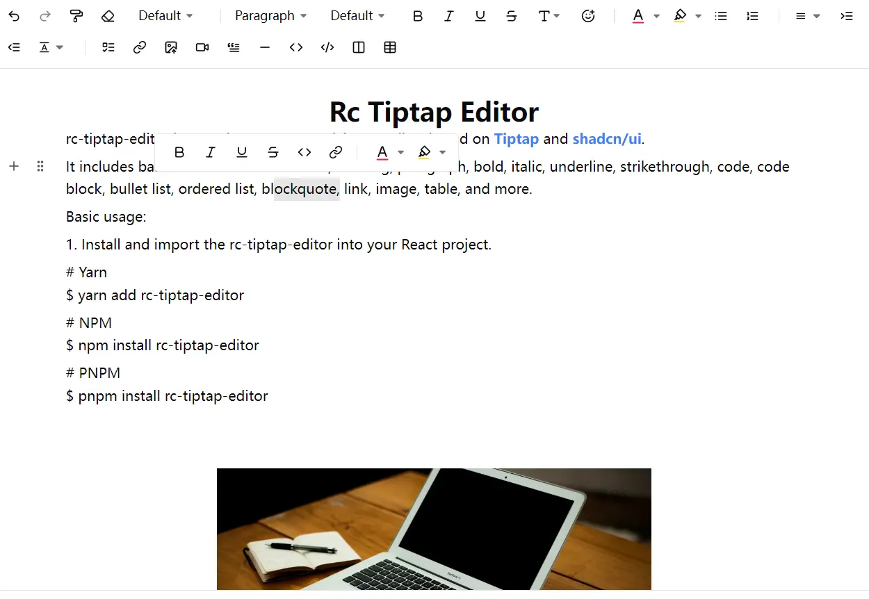
Task: Toggle italic in the top main toolbar
Action: (449, 16)
